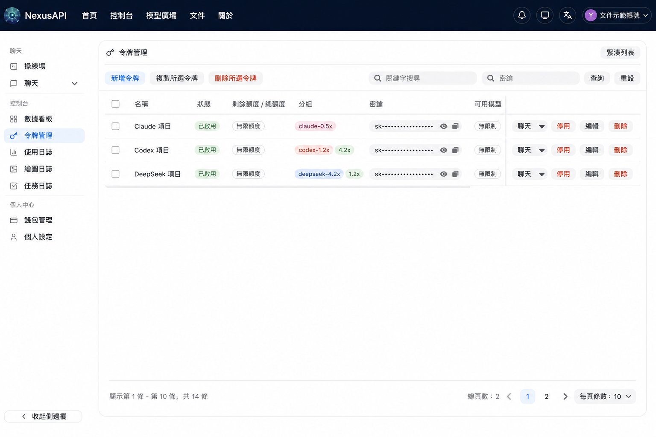Copy the Claude 項目 secret key
Screen dimensions: 656x437
coord(455,126)
